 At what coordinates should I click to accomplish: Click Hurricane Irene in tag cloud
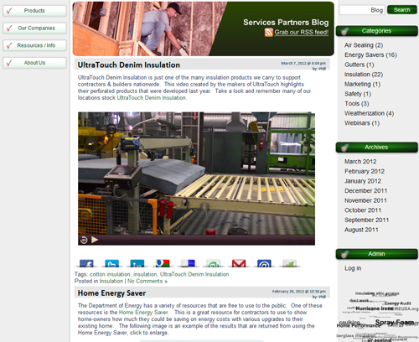(x=375, y=308)
